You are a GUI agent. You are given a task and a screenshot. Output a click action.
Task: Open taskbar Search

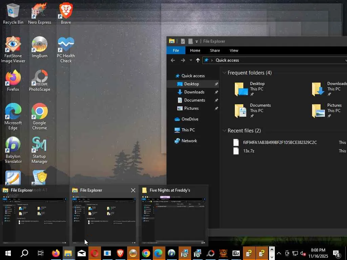pyautogui.click(x=24, y=253)
